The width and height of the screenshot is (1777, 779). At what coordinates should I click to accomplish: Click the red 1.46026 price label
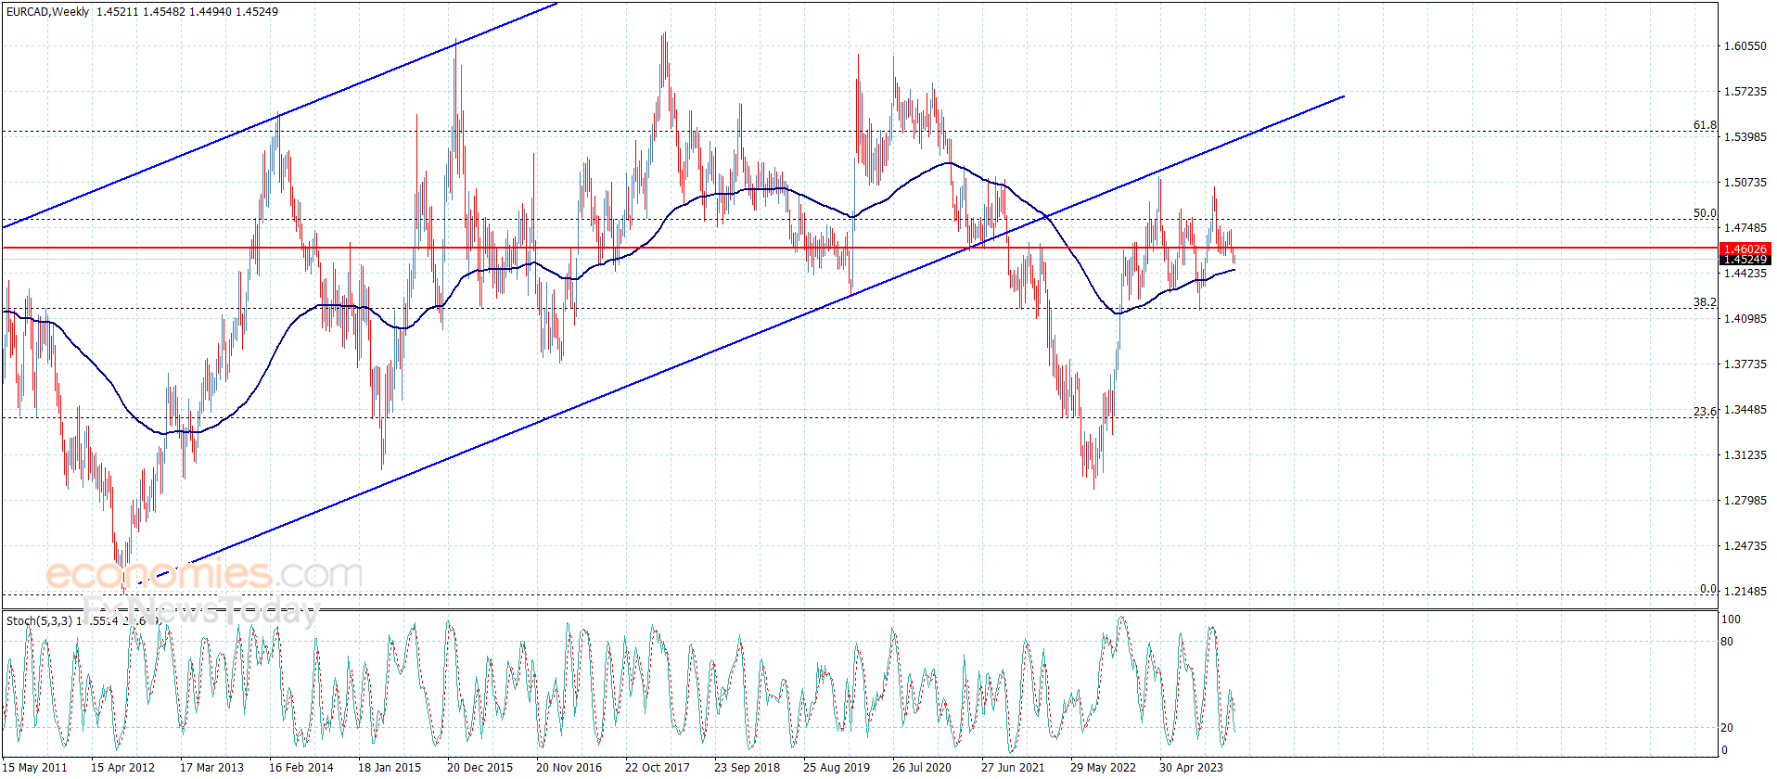point(1745,249)
